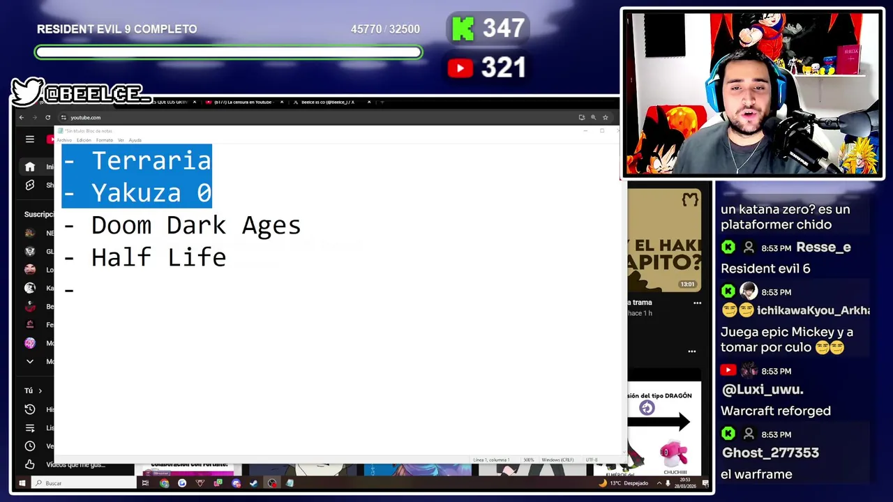Viewport: 893px width, 502px height.
Task: Open Task View on the taskbar
Action: (x=145, y=482)
